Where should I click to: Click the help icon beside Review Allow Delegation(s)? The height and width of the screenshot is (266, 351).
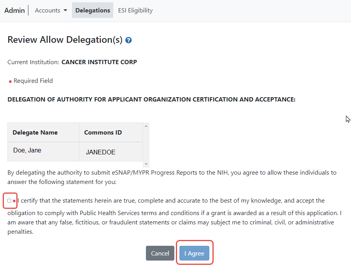[x=128, y=40]
